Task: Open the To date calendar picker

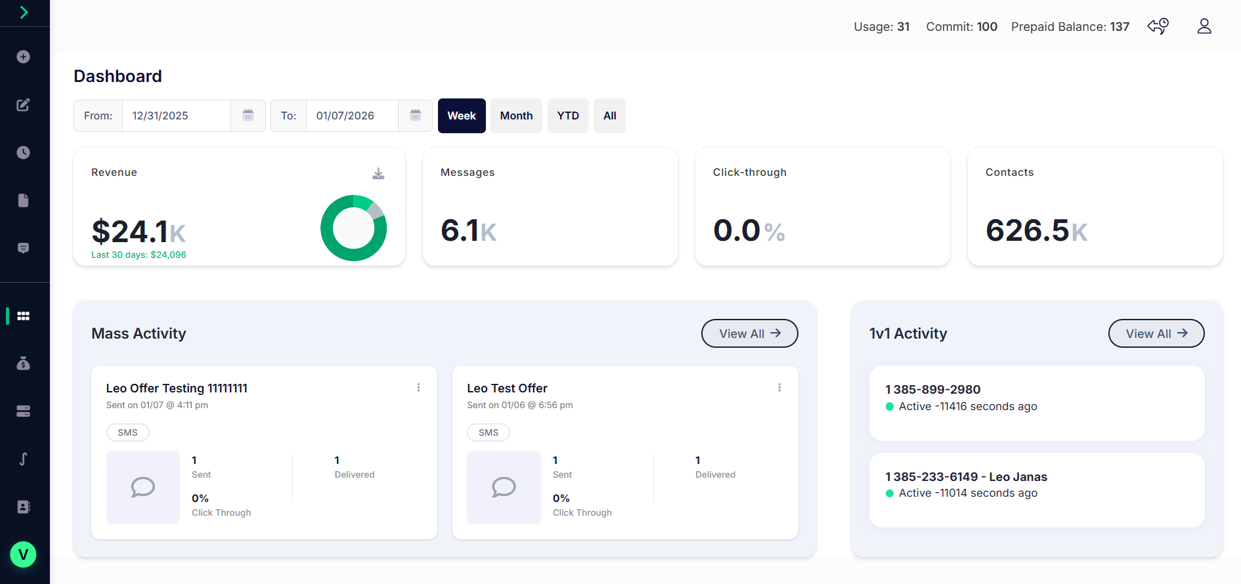Action: 415,115
